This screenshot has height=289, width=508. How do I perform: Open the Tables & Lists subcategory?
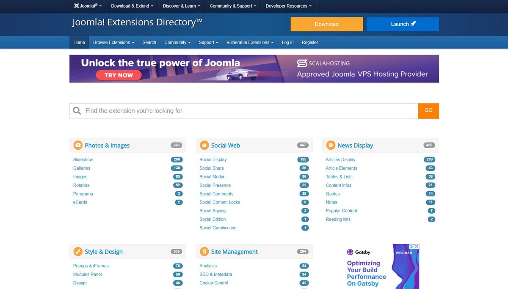[339, 176]
